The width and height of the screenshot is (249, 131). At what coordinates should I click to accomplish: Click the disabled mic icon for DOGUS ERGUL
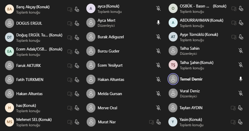point(77,23)
